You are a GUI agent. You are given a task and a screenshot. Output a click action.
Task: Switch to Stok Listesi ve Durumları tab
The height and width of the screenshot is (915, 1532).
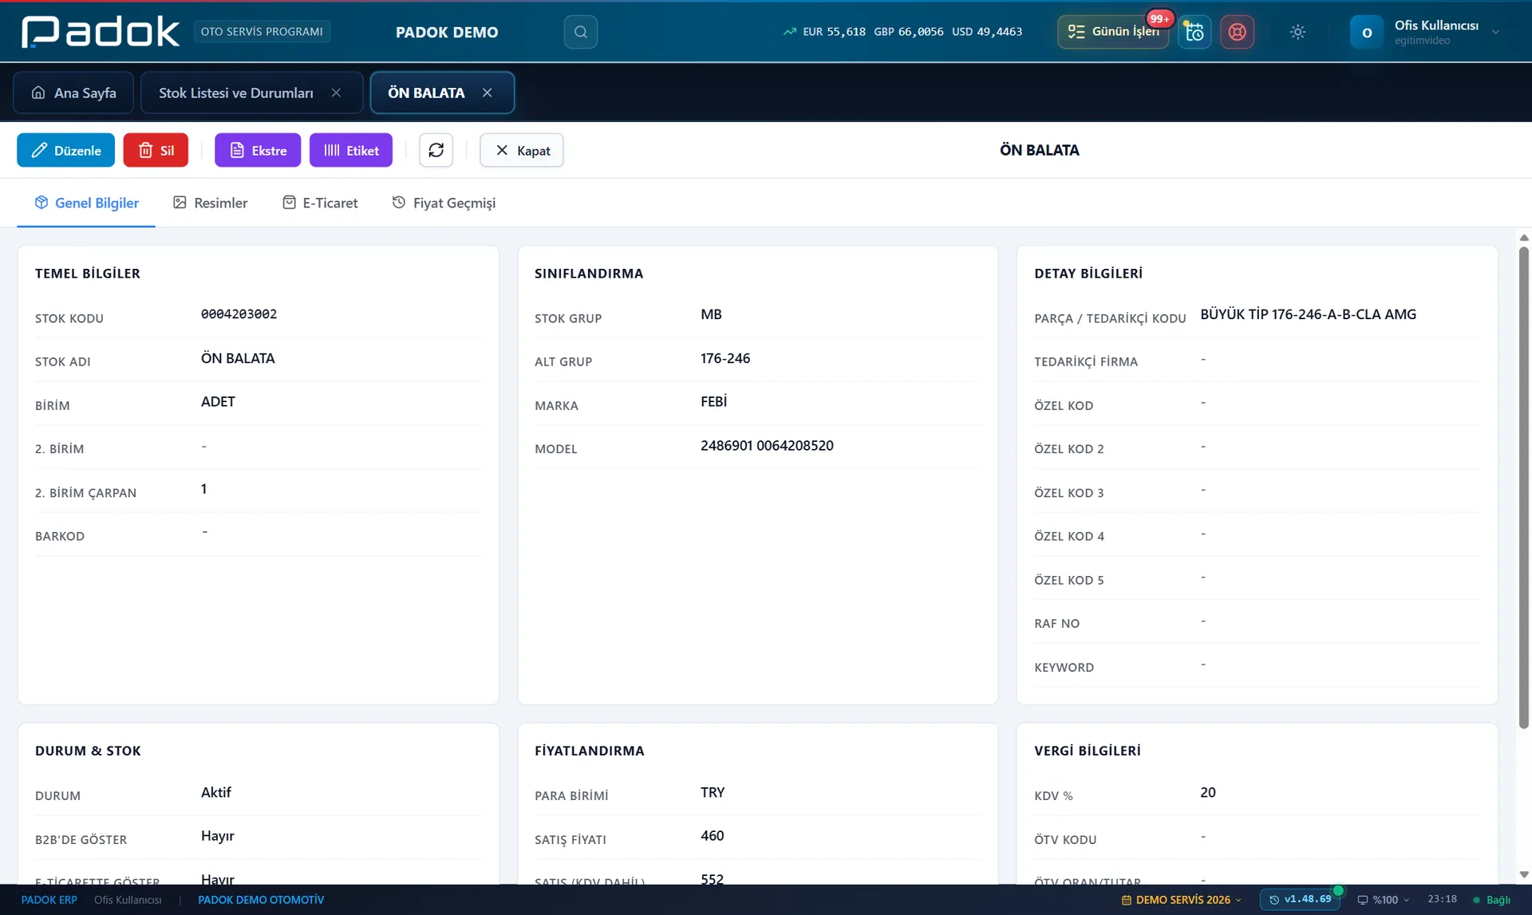pyautogui.click(x=236, y=93)
